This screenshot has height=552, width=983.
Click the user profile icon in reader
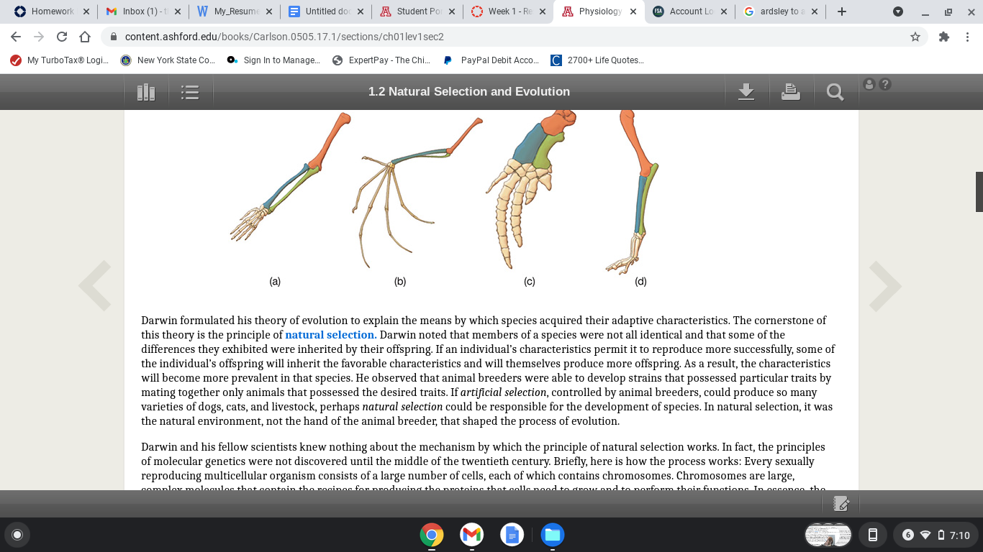point(869,84)
